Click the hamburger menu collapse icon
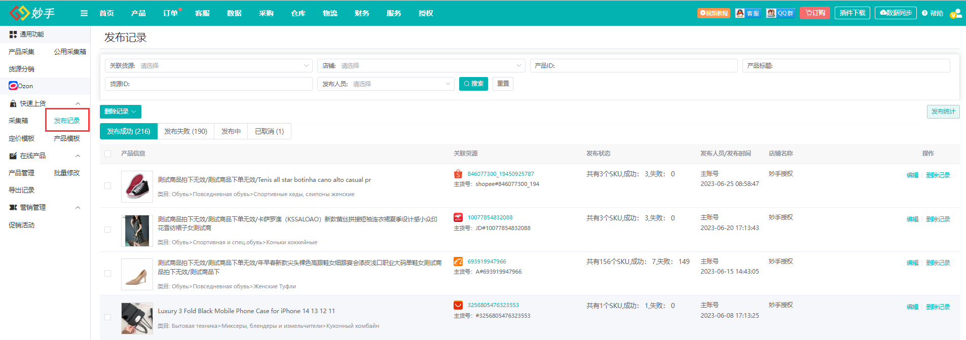The height and width of the screenshot is (340, 966). [x=84, y=13]
